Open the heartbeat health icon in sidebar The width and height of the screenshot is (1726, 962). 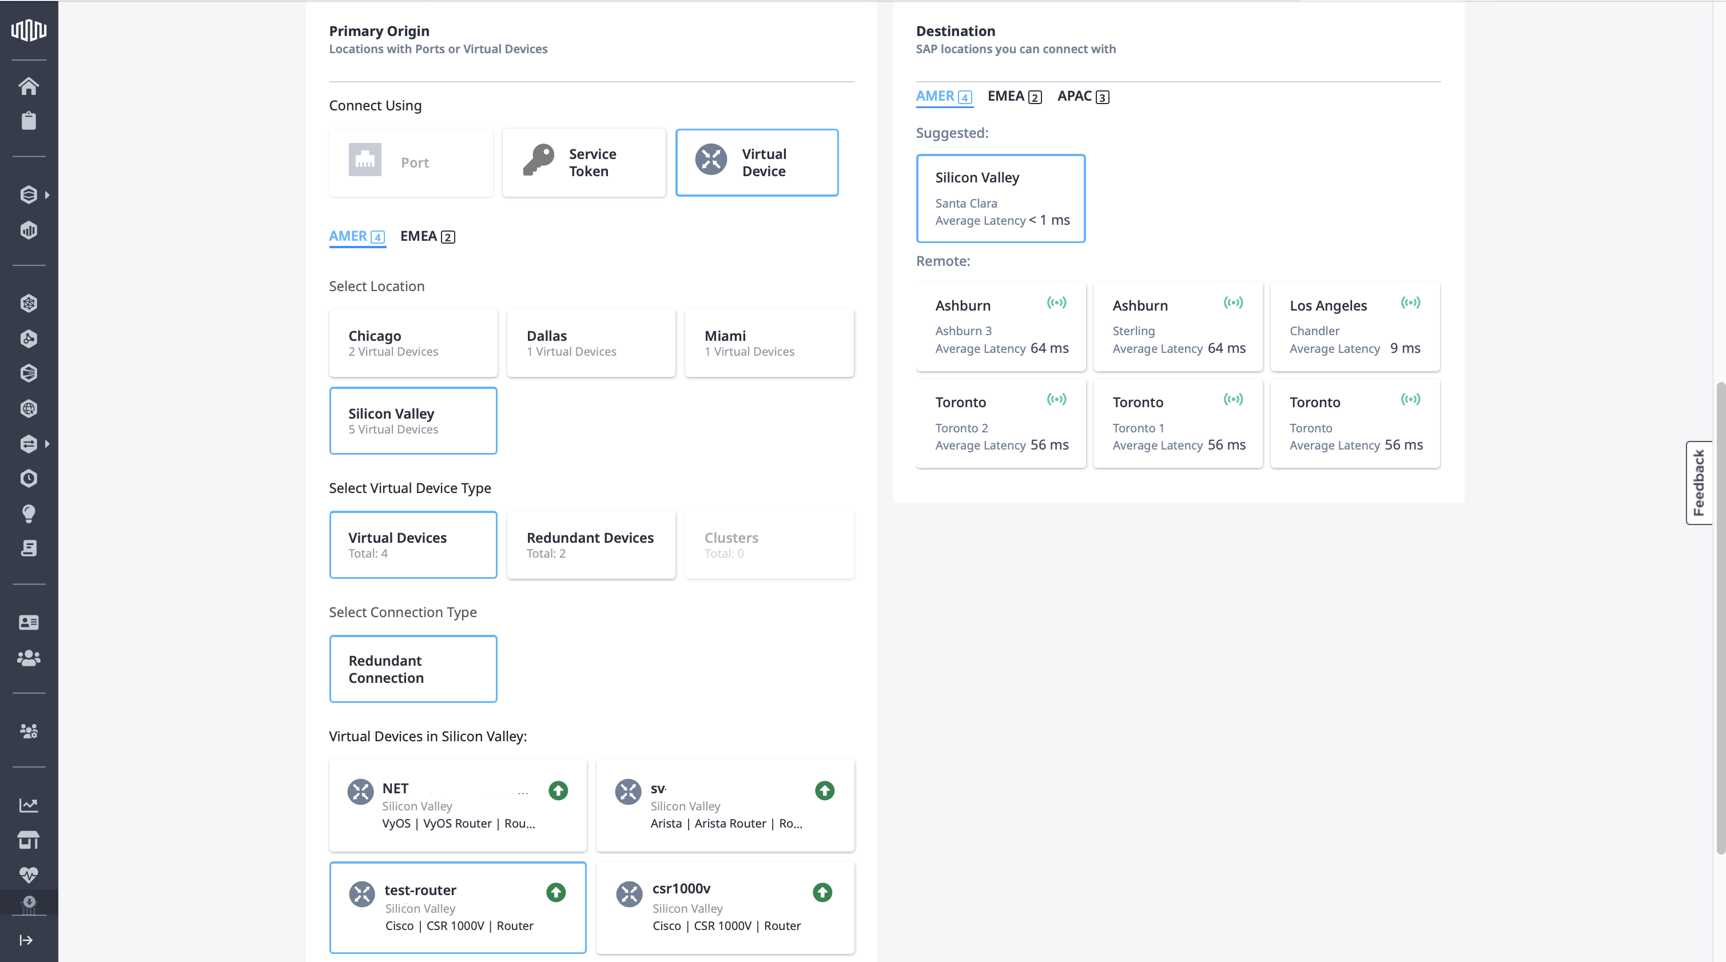pyautogui.click(x=29, y=874)
